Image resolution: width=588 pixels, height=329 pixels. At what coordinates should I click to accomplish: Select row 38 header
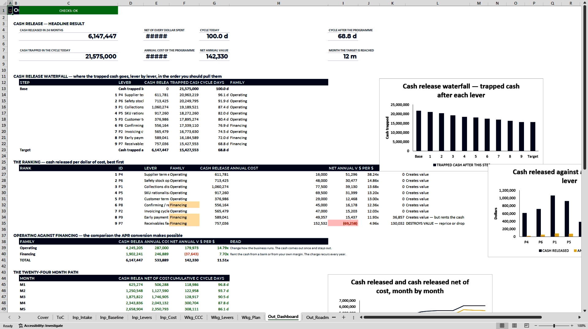[4, 242]
